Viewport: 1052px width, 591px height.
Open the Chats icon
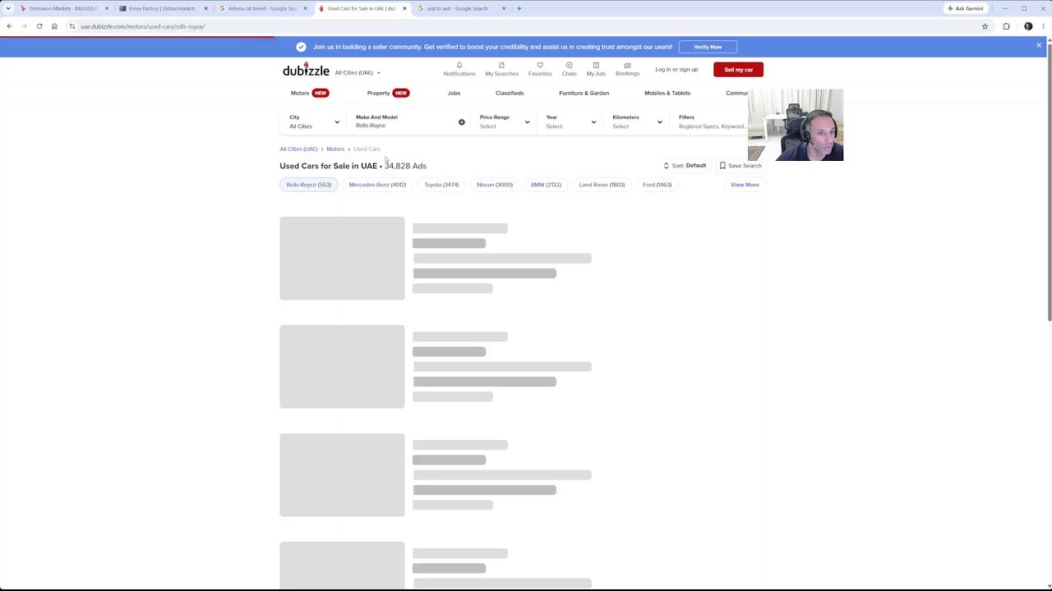[x=569, y=69]
